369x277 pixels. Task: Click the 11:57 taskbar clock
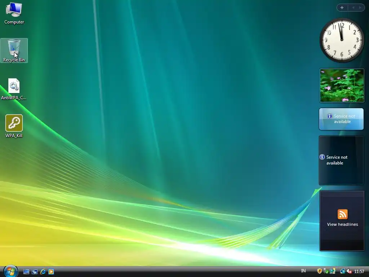(359, 271)
